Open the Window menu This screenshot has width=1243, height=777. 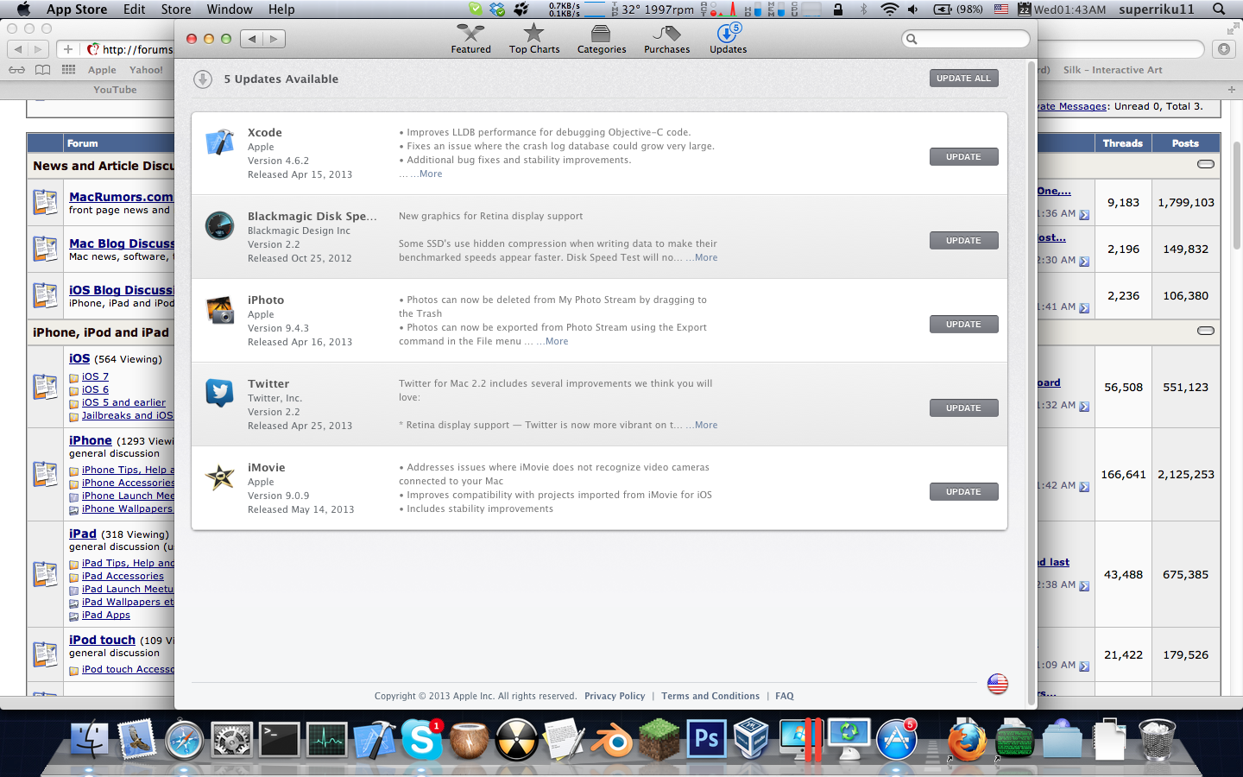pyautogui.click(x=230, y=9)
